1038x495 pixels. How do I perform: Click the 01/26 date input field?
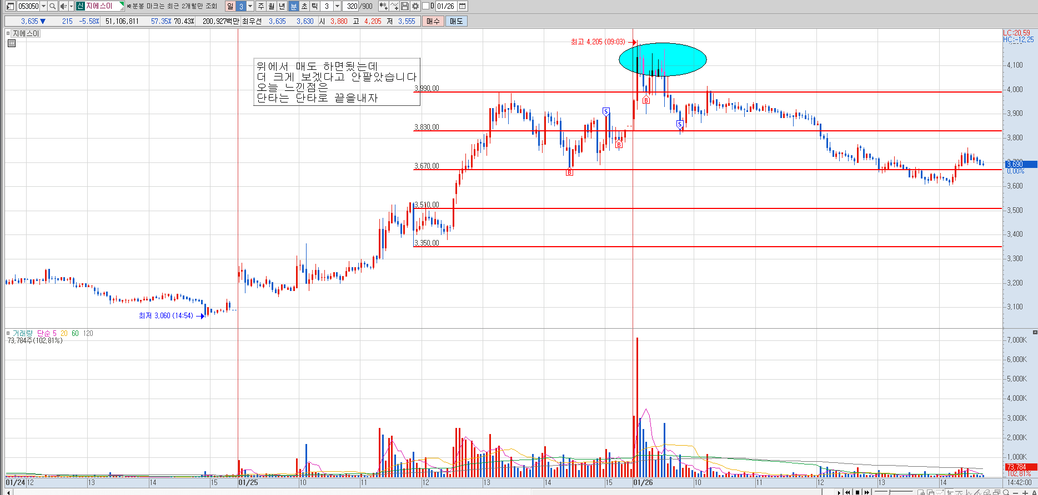point(445,6)
